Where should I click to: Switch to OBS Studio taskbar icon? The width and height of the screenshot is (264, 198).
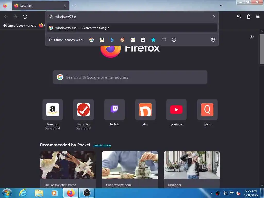[87, 193]
